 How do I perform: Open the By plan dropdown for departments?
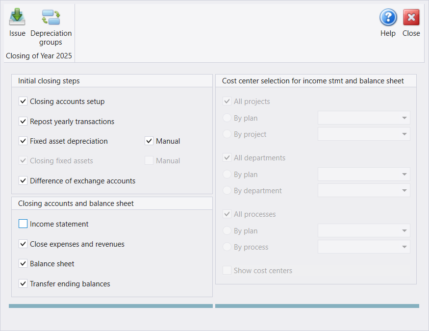(x=364, y=174)
